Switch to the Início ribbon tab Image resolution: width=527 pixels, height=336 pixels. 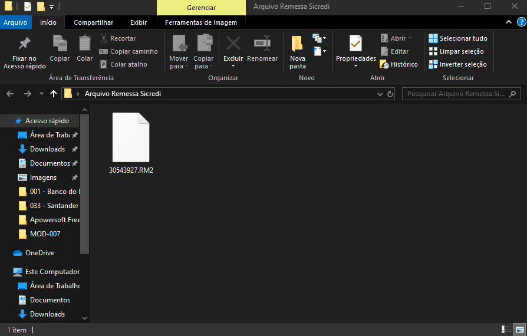(48, 22)
